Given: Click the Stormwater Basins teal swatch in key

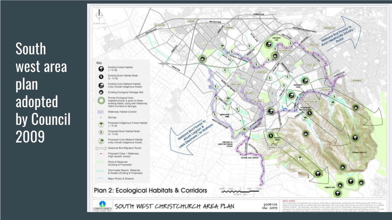Looking at the screenshot, I should point(100,171).
